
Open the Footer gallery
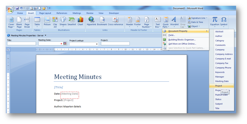click(137, 22)
